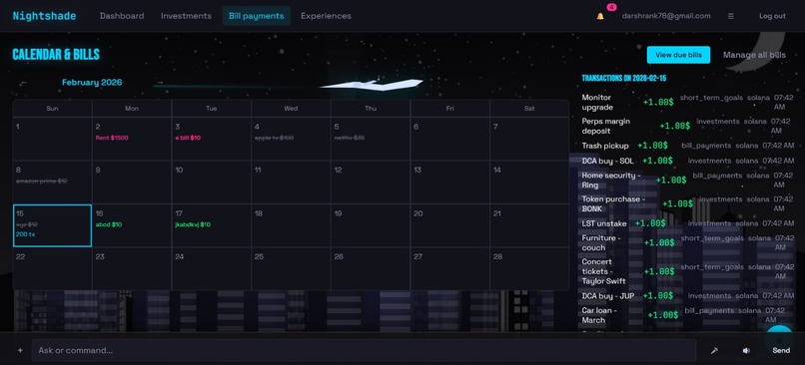Go to previous month with left arrow
This screenshot has width=805, height=365.
pos(24,82)
